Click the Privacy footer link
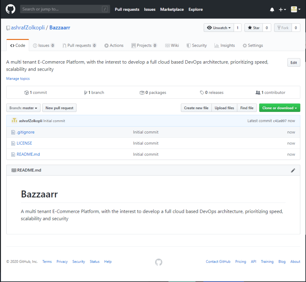The width and height of the screenshot is (306, 282). pyautogui.click(x=62, y=261)
